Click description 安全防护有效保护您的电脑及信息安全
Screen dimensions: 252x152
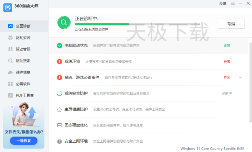pos(121,94)
